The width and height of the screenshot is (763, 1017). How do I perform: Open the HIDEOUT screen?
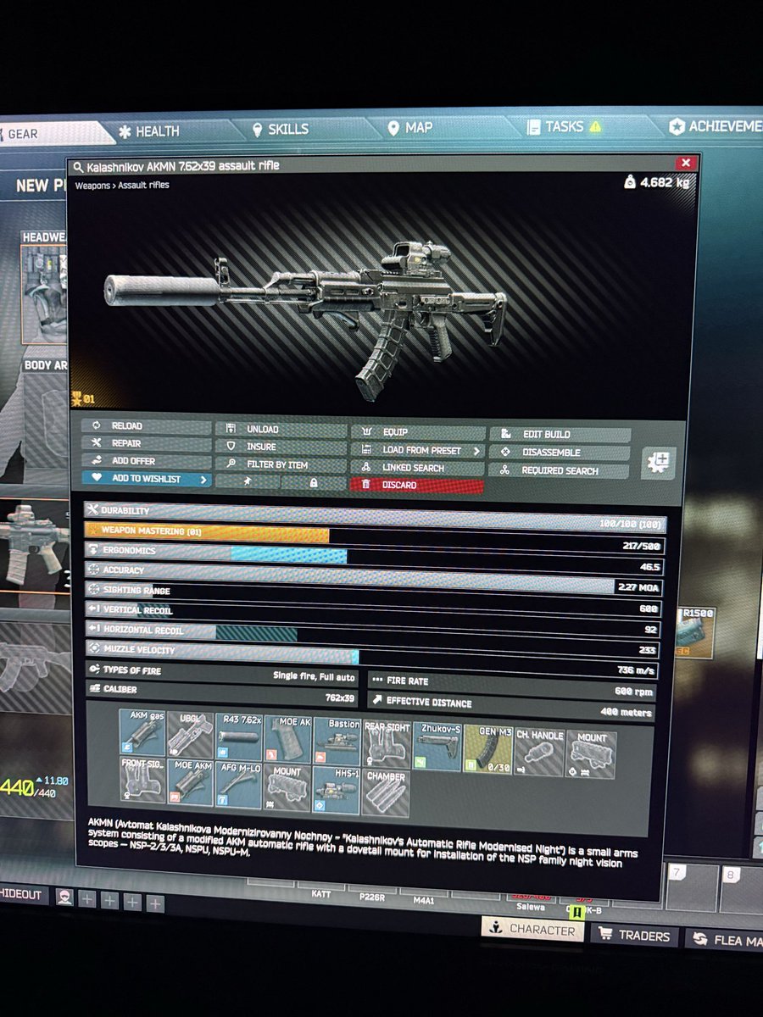pos(25,895)
